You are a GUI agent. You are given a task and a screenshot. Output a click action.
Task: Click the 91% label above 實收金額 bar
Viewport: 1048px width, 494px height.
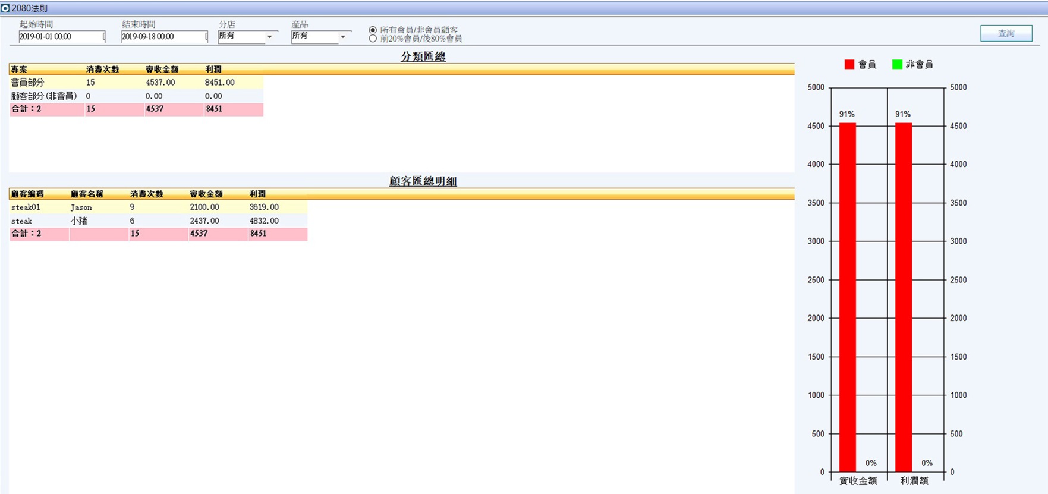click(847, 114)
